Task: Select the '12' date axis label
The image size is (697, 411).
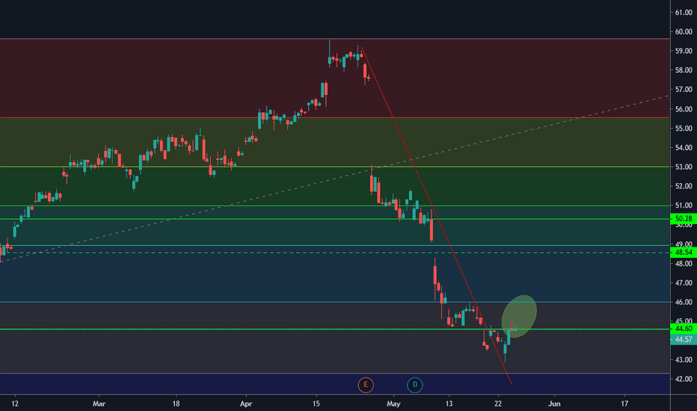Action: coord(15,404)
